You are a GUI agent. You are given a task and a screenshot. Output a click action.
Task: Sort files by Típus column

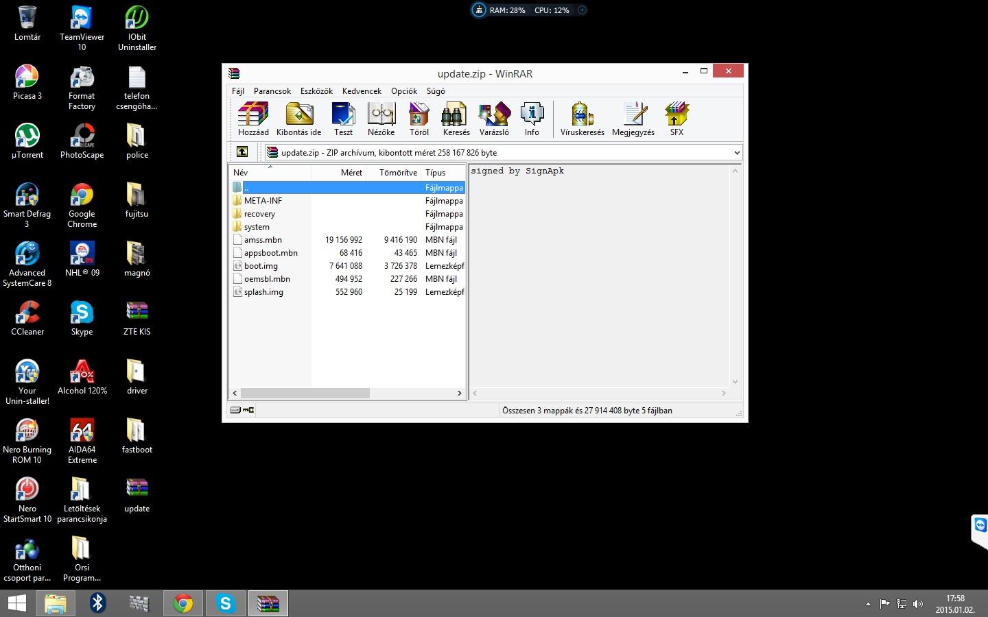(443, 172)
